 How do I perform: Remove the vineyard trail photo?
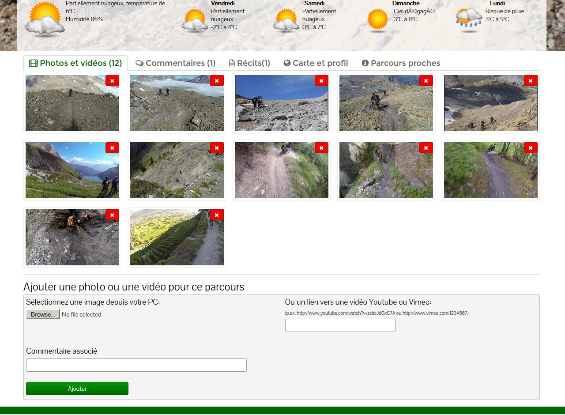[x=217, y=215]
